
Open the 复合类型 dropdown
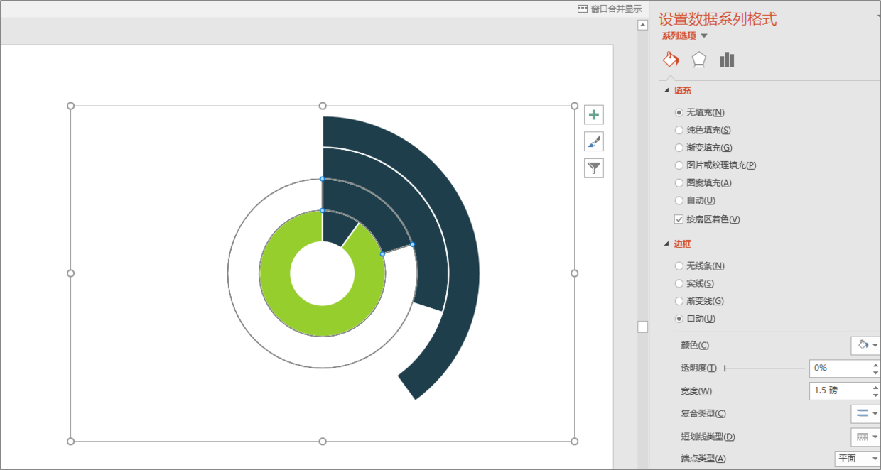point(865,414)
